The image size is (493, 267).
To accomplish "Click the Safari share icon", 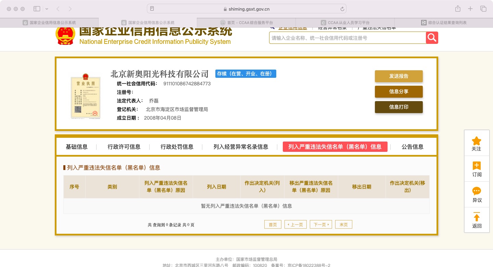I will click(x=458, y=9).
